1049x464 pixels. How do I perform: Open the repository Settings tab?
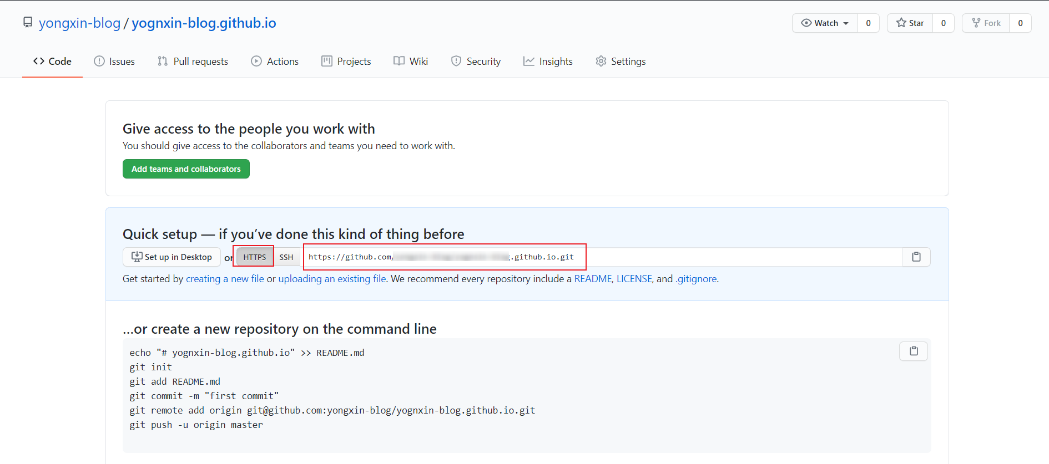pyautogui.click(x=621, y=62)
